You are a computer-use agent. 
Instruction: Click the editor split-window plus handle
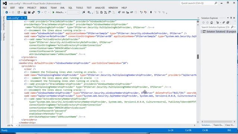point(198,22)
